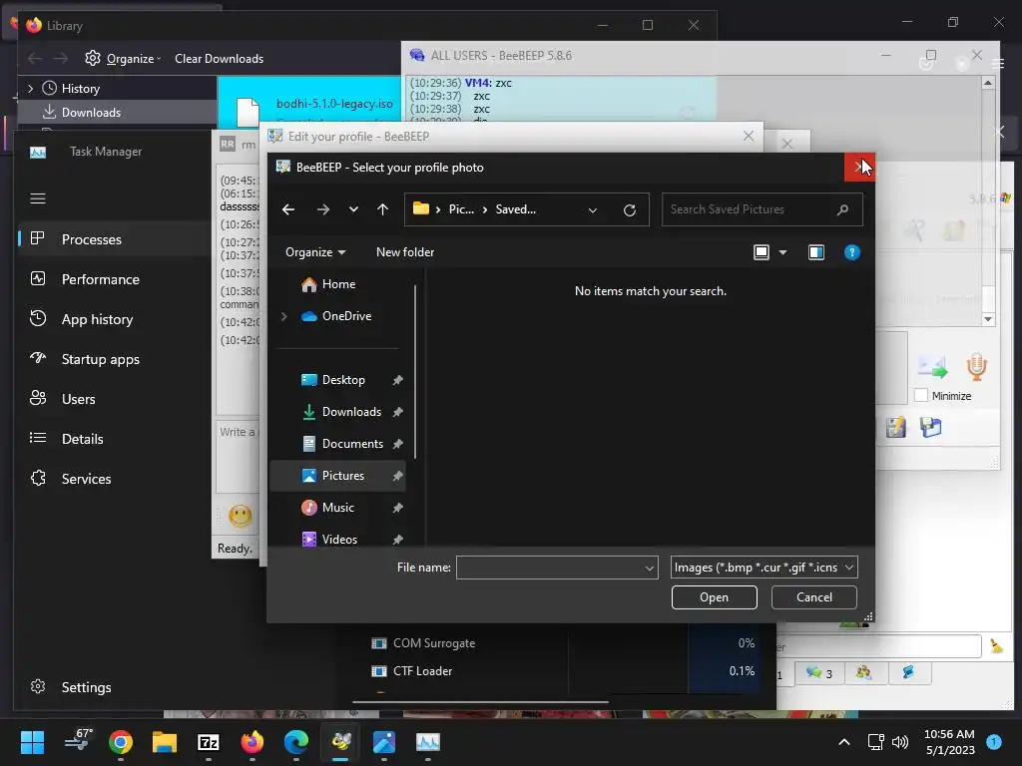
Task: Select the Pictures quick access folder
Action: (337, 476)
